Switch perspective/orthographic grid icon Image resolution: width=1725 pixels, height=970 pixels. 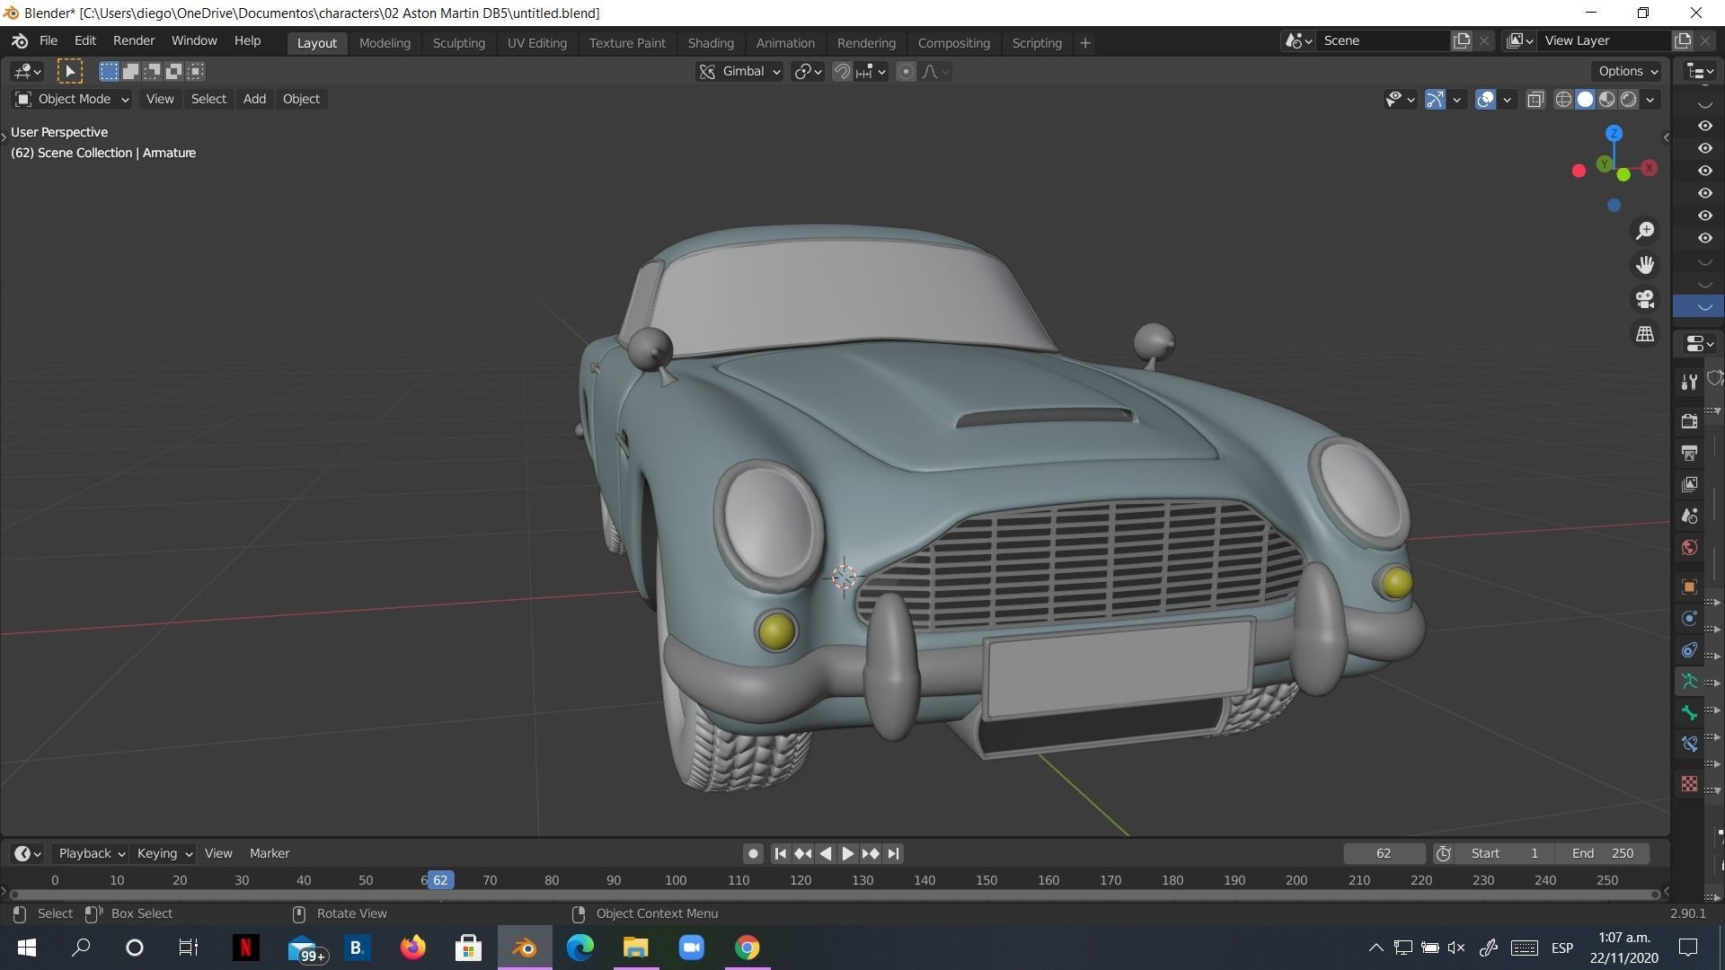[x=1645, y=333]
